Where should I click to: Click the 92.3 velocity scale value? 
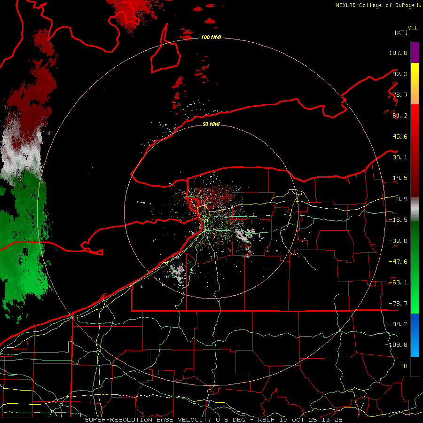pos(400,74)
